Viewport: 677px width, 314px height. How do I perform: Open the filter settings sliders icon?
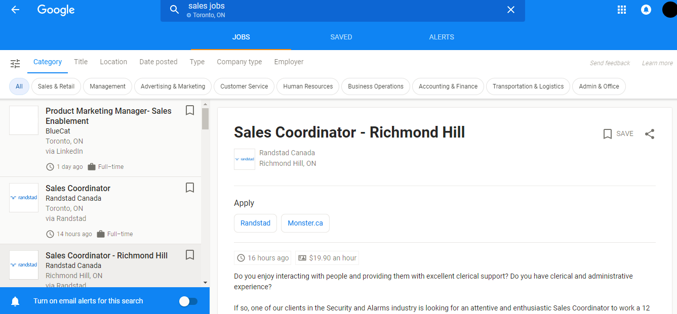pos(15,63)
